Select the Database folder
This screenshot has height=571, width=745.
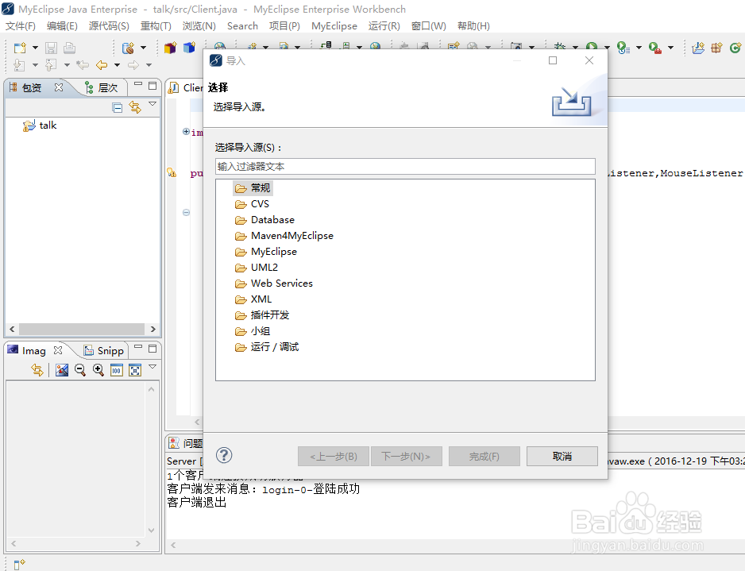coord(264,220)
